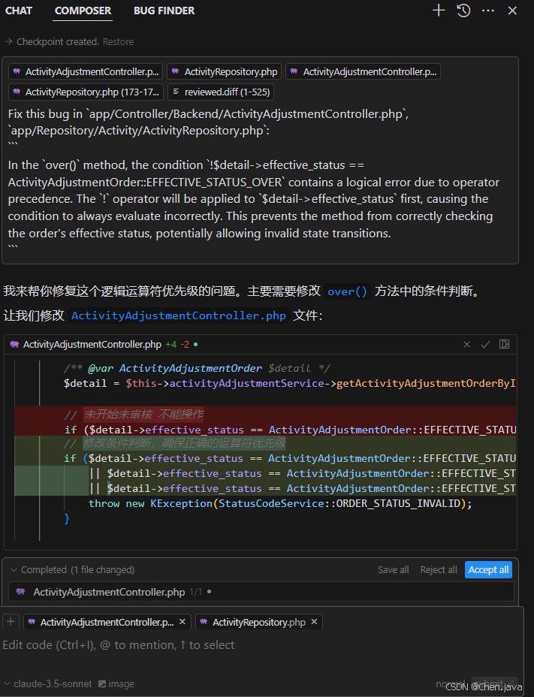Open the more options ellipsis menu
The image size is (534, 697).
pos(488,11)
